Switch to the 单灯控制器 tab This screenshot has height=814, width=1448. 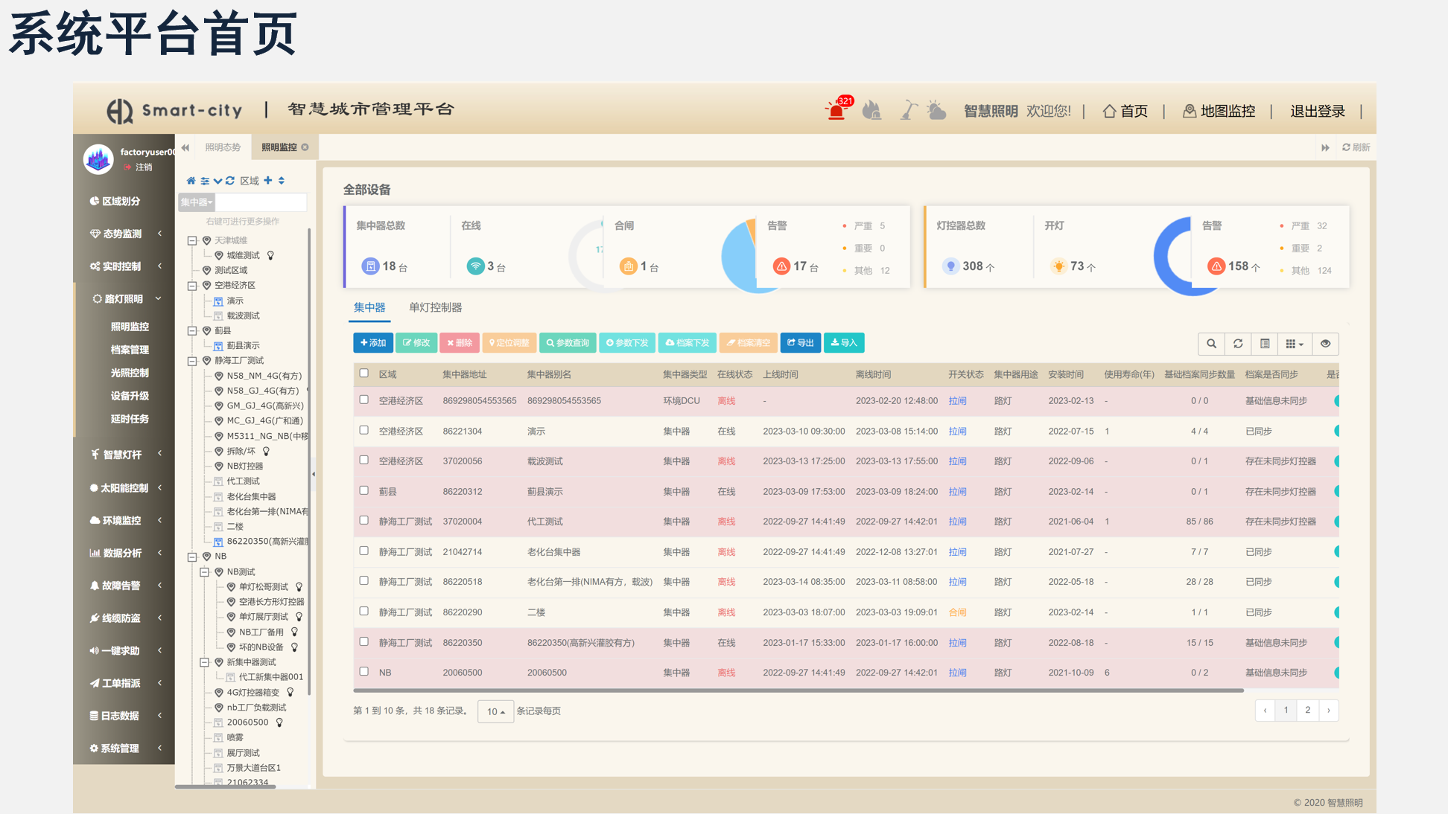tap(436, 307)
